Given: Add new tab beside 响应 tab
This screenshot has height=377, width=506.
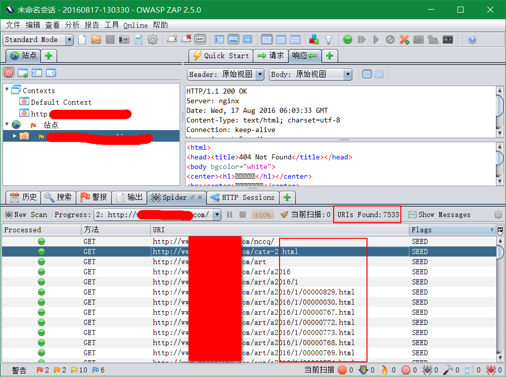Looking at the screenshot, I should (x=330, y=56).
